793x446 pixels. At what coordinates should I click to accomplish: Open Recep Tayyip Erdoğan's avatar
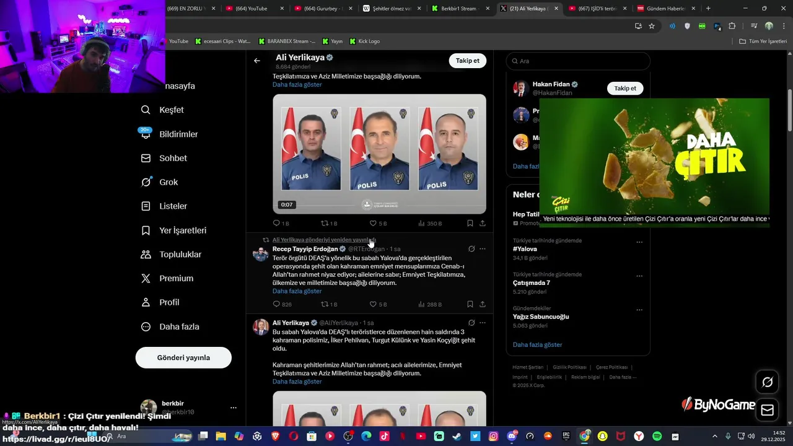point(261,253)
